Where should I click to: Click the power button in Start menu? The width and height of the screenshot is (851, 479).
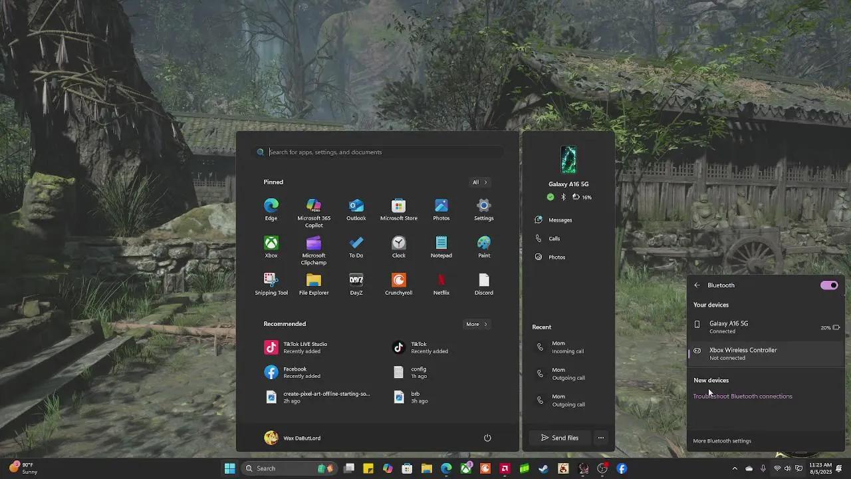point(487,438)
